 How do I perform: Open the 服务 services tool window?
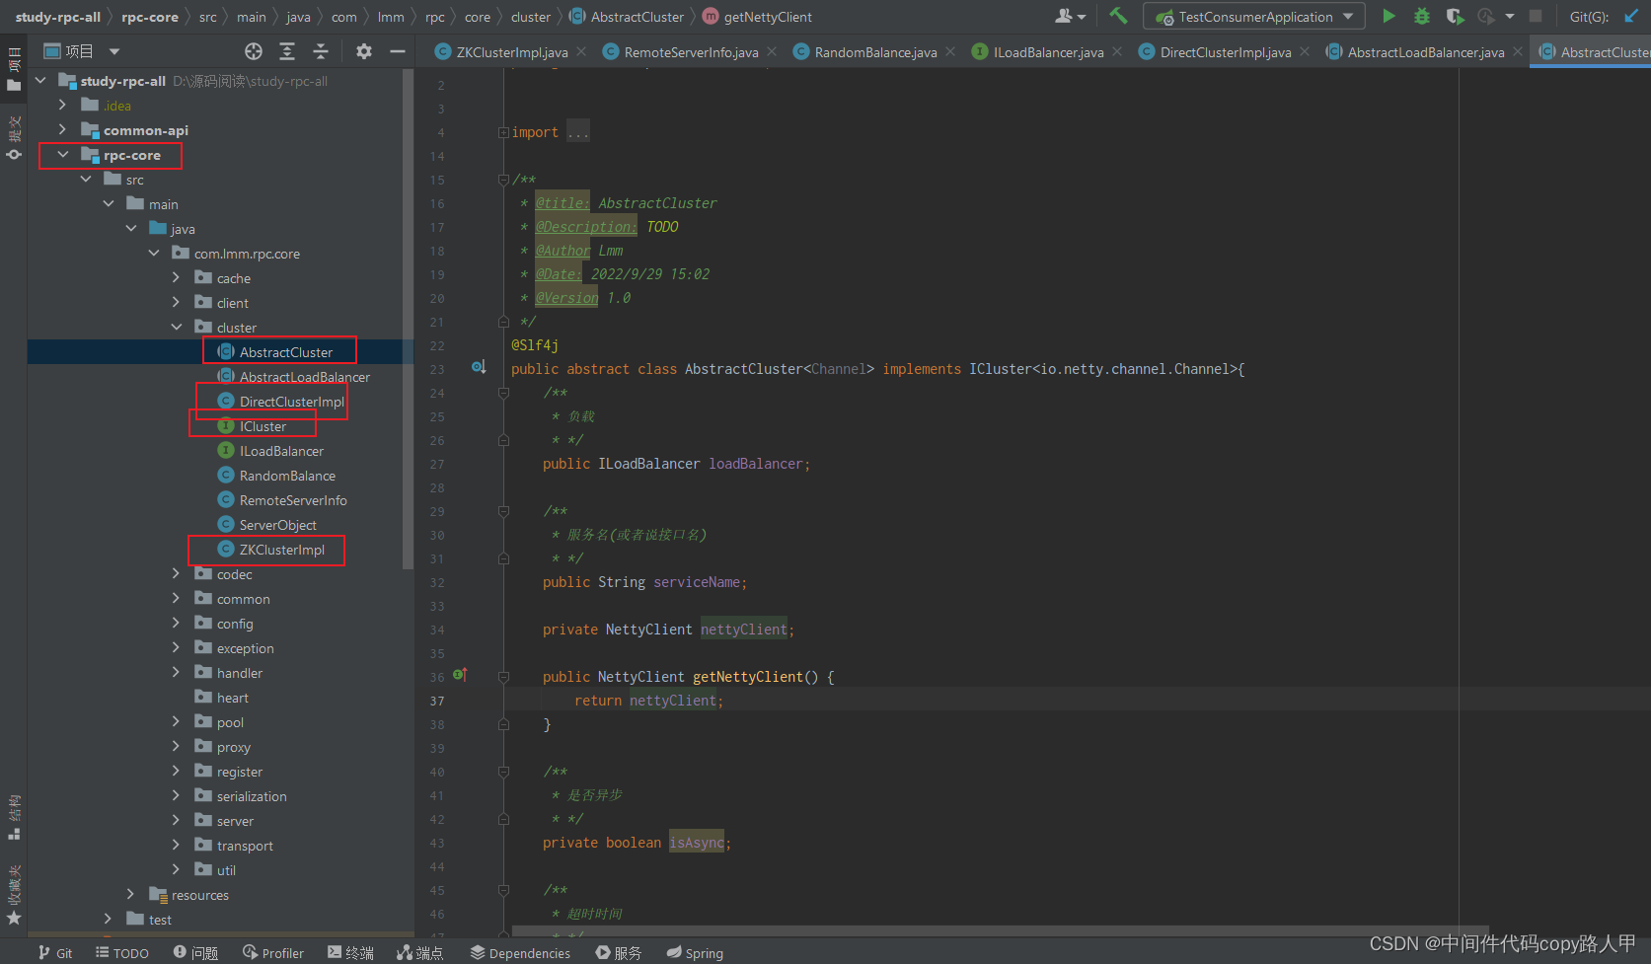(x=619, y=952)
